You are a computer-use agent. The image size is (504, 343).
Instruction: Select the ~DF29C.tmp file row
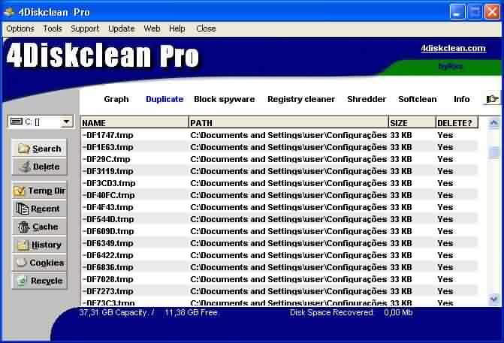click(279, 159)
